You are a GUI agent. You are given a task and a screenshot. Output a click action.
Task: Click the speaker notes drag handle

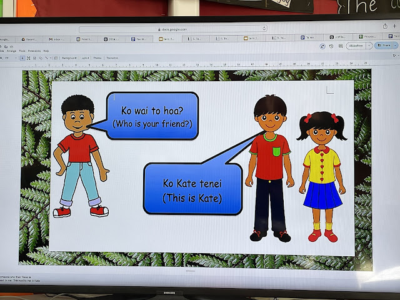(x=190, y=271)
